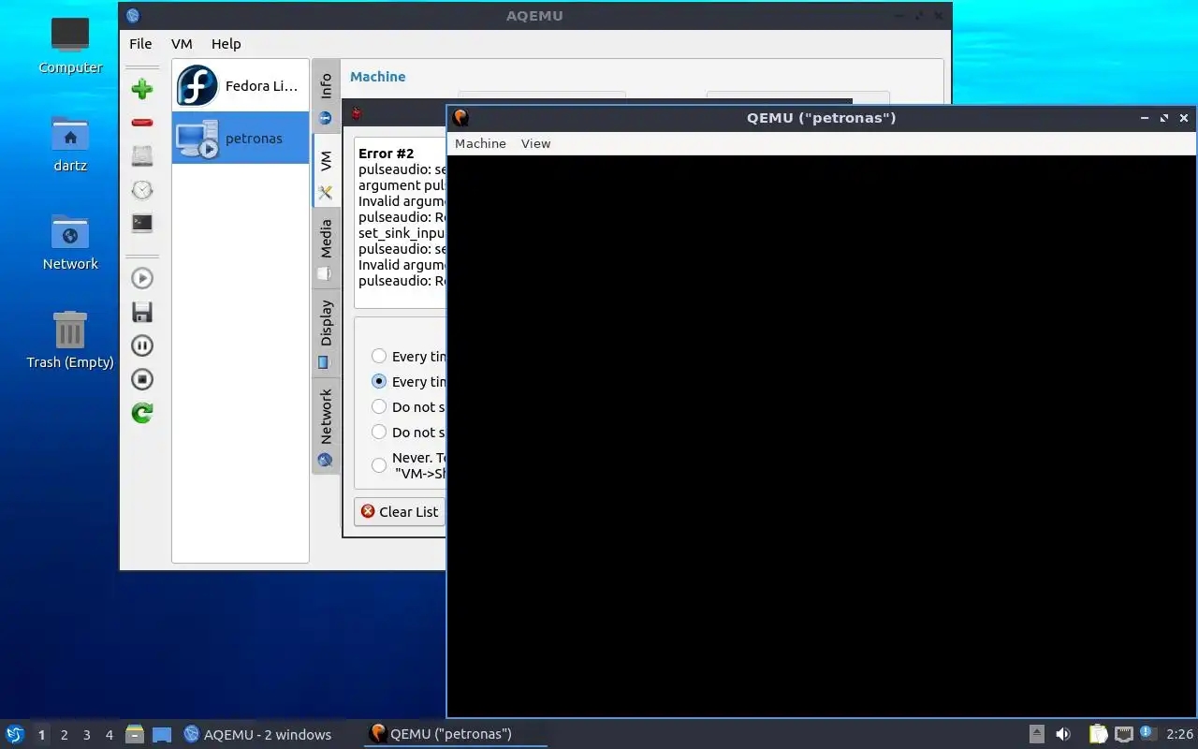The width and height of the screenshot is (1198, 749).
Task: Open the Computer desktop icon
Action: tap(70, 46)
